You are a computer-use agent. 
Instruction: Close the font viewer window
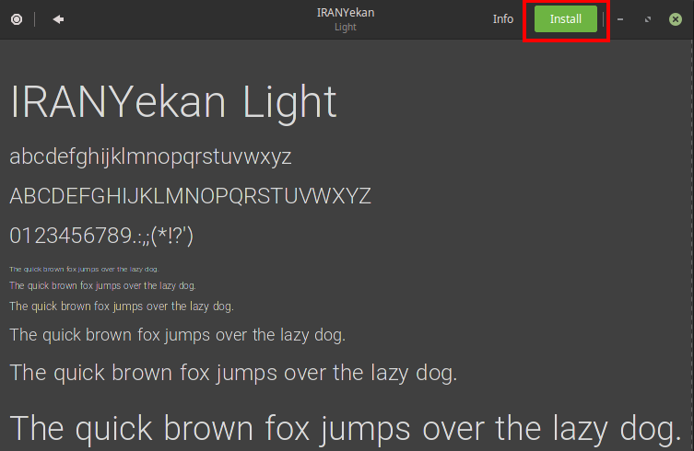(x=676, y=19)
